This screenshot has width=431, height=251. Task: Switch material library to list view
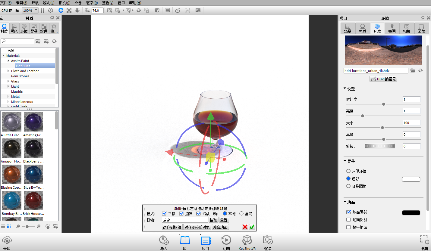[3, 226]
